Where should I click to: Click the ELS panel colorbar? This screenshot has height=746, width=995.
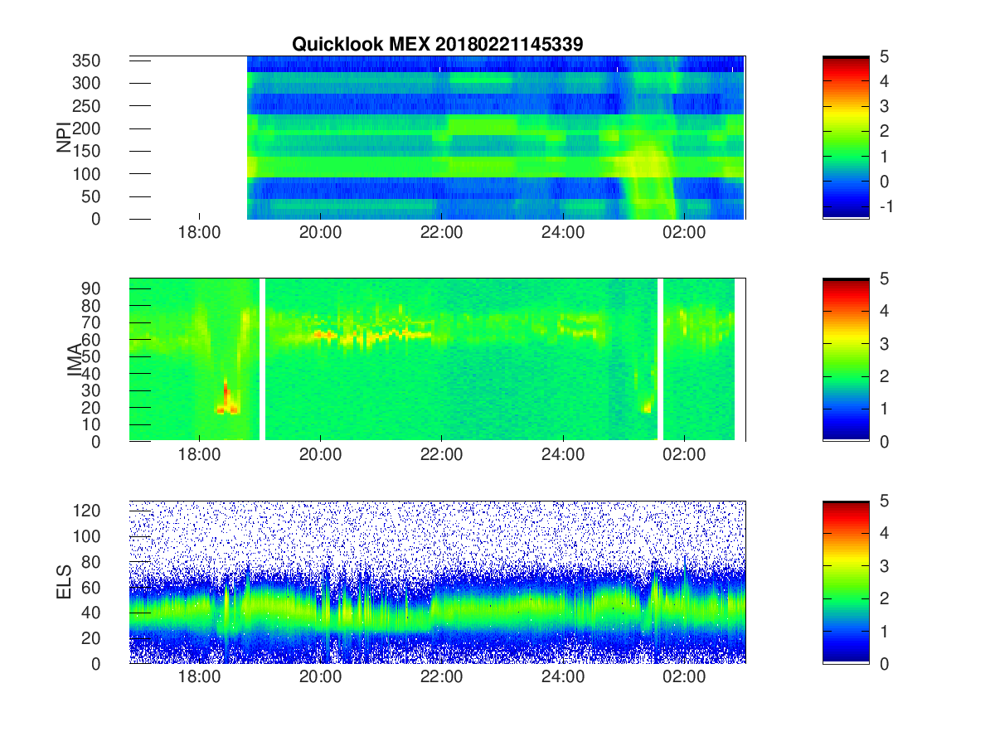point(846,582)
